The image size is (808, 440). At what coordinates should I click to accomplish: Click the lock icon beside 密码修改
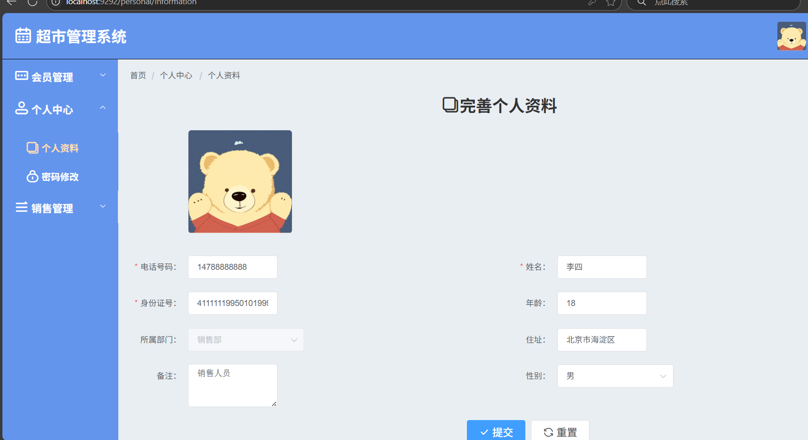pos(32,176)
